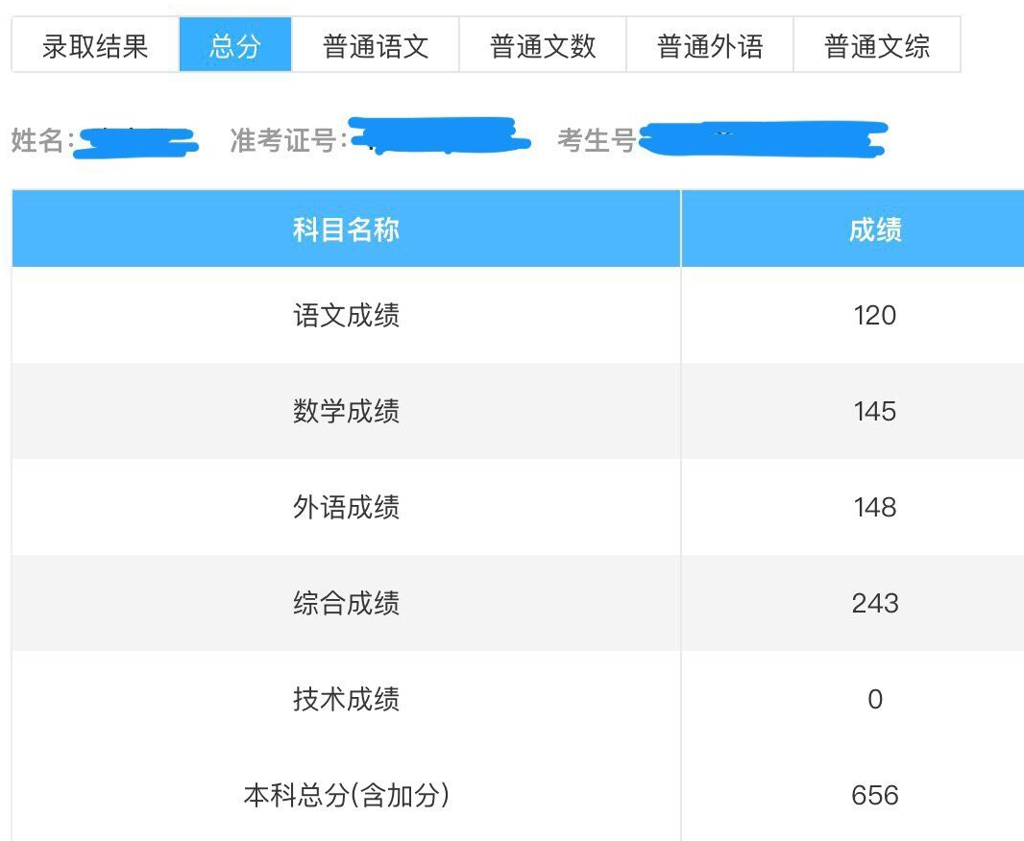Switch to the 普通文数 tab
Screen dimensions: 1024x841
pos(543,45)
